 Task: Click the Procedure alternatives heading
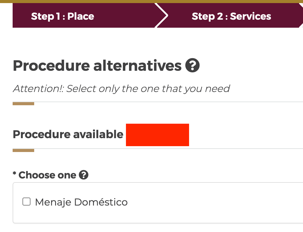97,66
